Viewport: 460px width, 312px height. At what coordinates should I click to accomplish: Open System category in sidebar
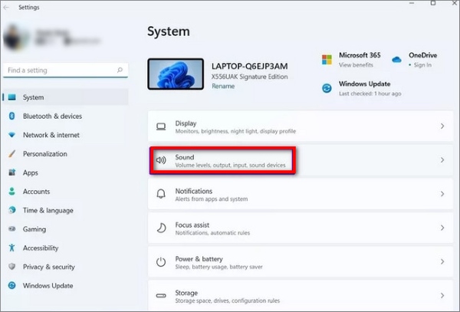(65, 97)
